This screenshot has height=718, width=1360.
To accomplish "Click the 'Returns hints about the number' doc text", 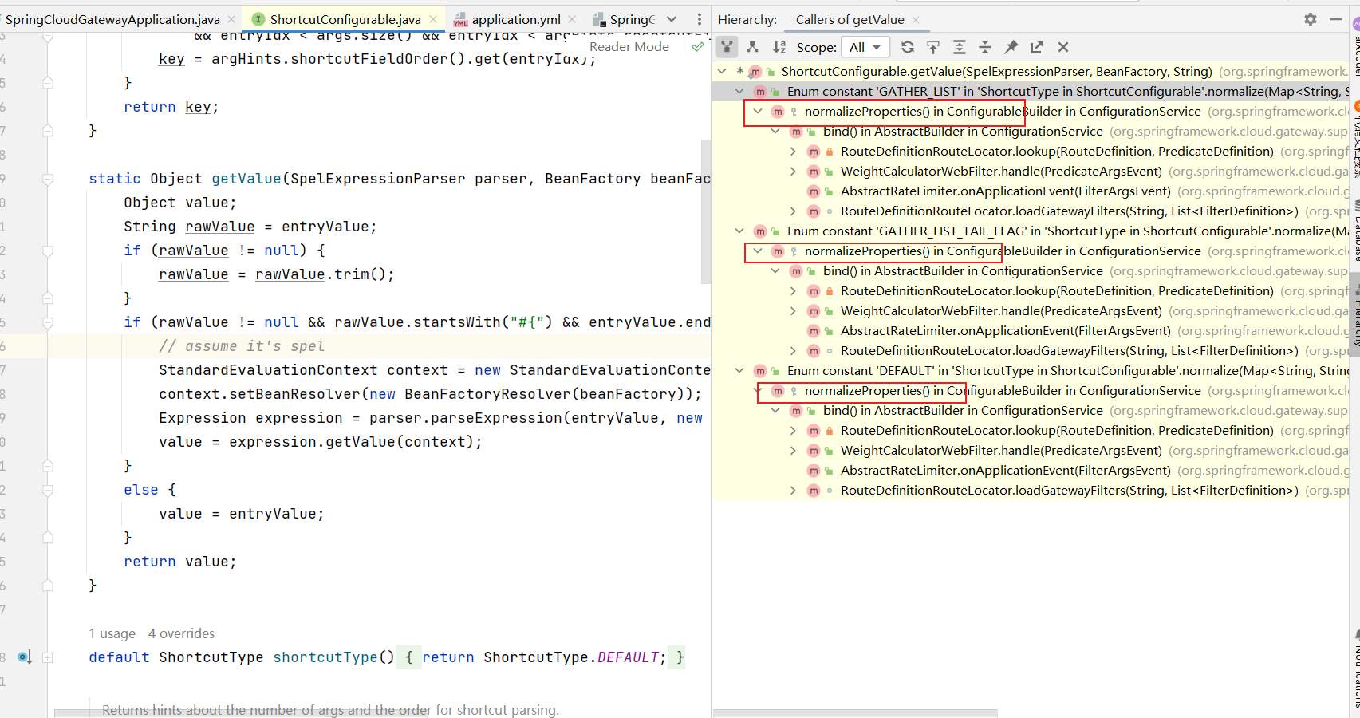I will click(330, 710).
